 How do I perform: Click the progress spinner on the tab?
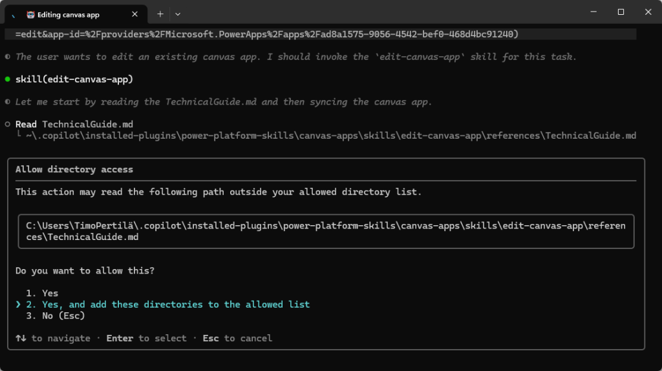(x=14, y=14)
